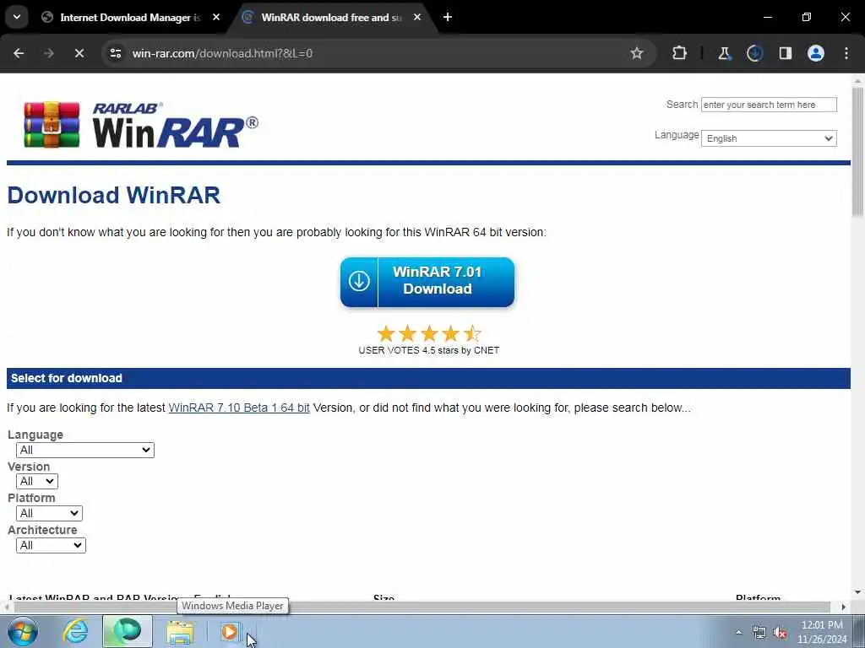The image size is (865, 648).
Task: Expand the Platform filter dropdown
Action: pyautogui.click(x=49, y=513)
